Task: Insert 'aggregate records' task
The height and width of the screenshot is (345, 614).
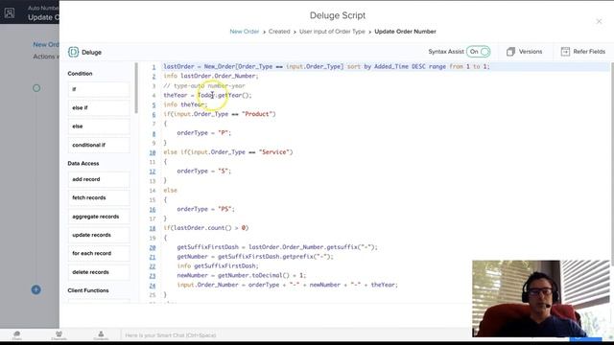Action: pyautogui.click(x=99, y=217)
